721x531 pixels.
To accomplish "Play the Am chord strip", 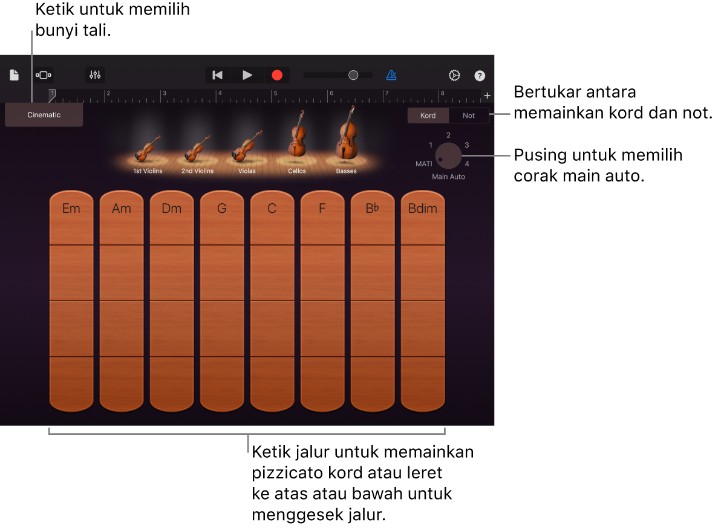I will [122, 301].
